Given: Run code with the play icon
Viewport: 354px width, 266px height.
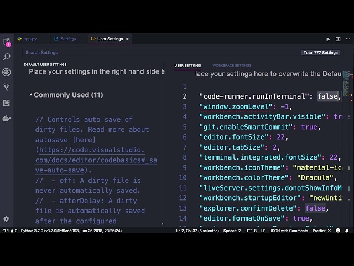Looking at the screenshot, I should [x=328, y=39].
